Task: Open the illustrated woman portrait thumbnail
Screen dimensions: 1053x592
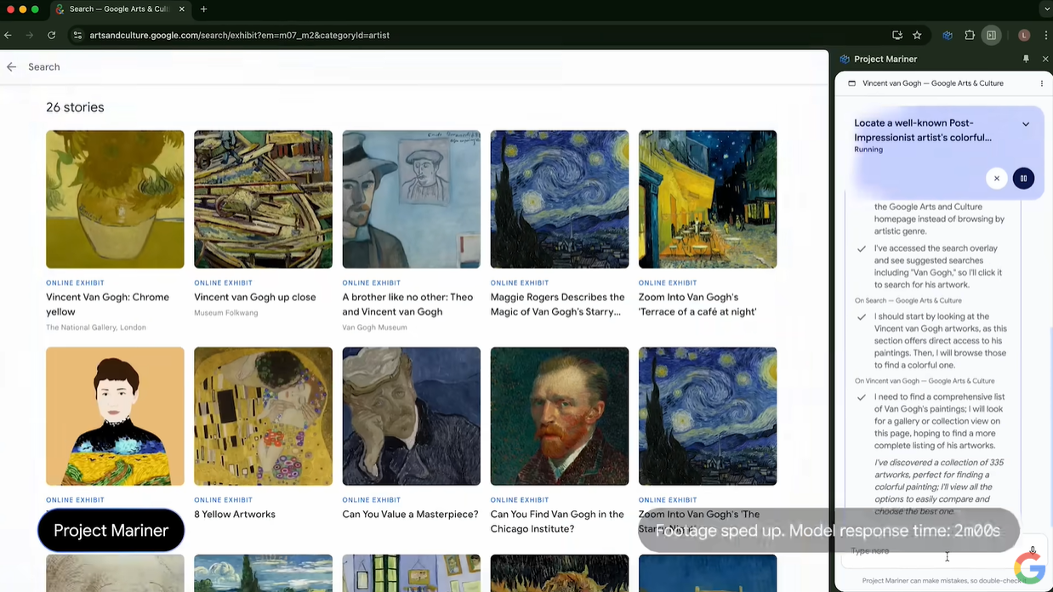Action: point(115,416)
